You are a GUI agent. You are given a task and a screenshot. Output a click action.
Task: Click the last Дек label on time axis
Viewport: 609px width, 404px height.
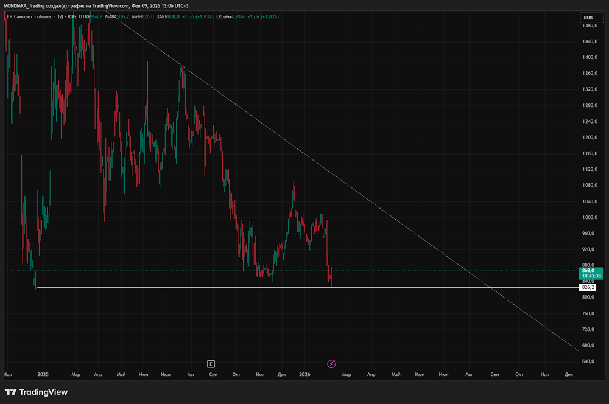[x=568, y=375]
